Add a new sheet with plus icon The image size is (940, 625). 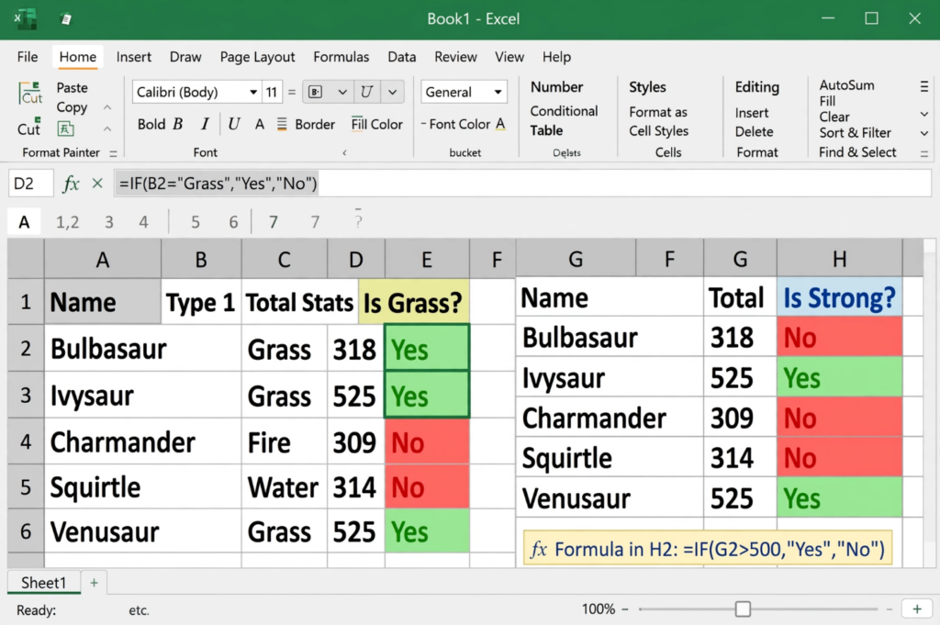pos(95,583)
